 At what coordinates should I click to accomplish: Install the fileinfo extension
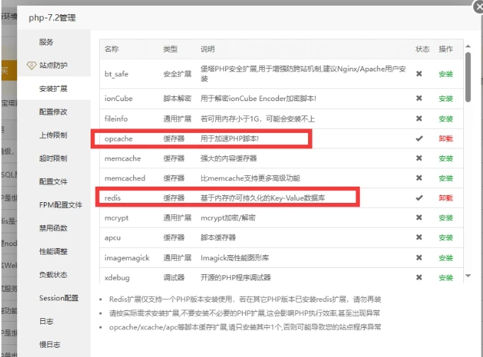point(445,119)
